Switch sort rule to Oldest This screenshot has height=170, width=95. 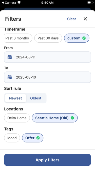(36, 98)
